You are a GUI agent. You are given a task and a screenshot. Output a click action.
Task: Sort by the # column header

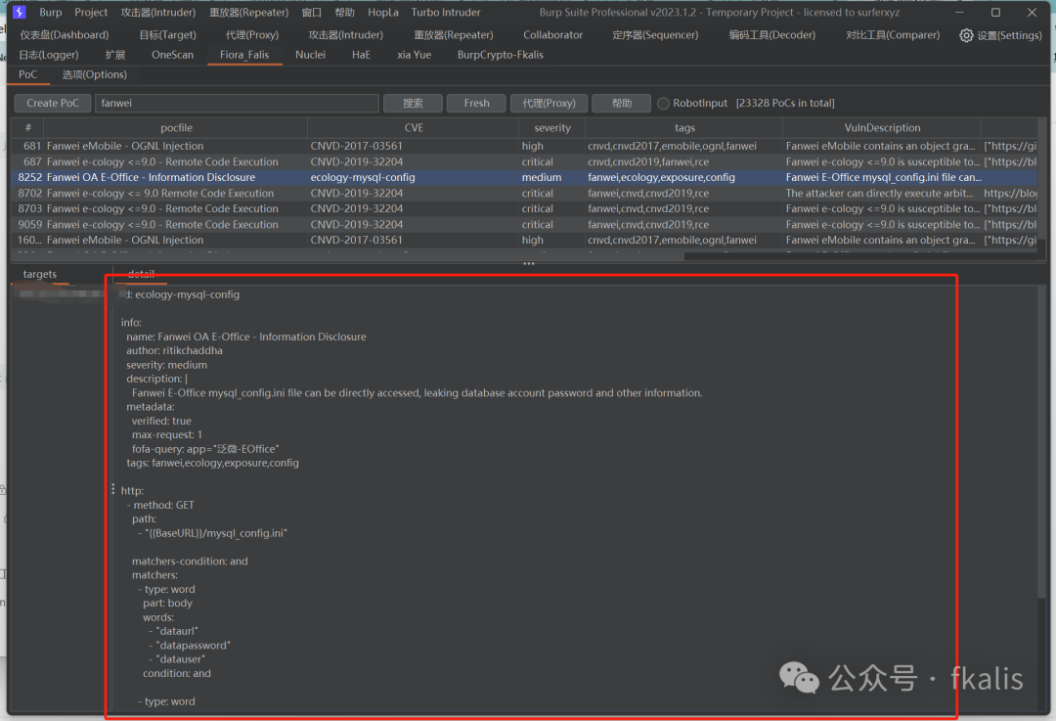(27, 128)
